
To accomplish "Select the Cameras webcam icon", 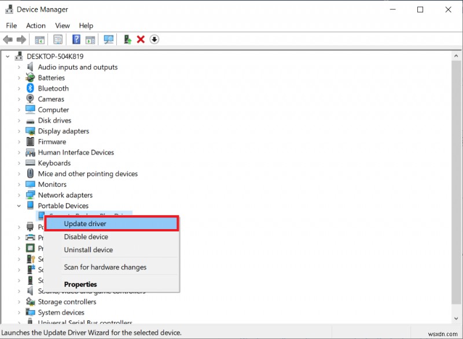I will click(x=30, y=98).
